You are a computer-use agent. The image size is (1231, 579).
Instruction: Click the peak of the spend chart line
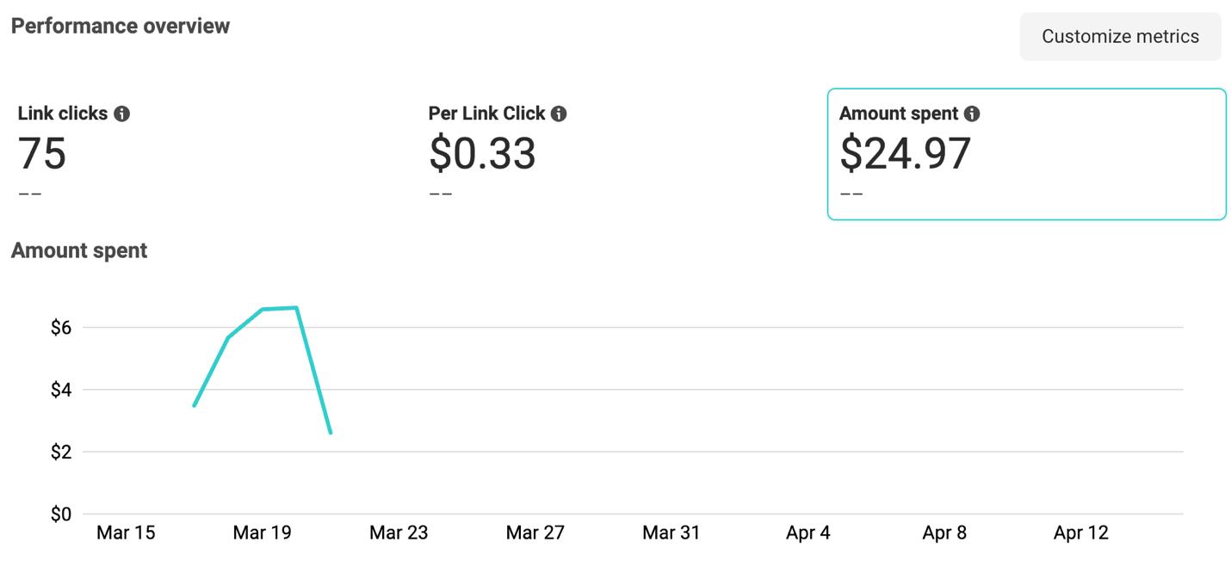[x=296, y=307]
